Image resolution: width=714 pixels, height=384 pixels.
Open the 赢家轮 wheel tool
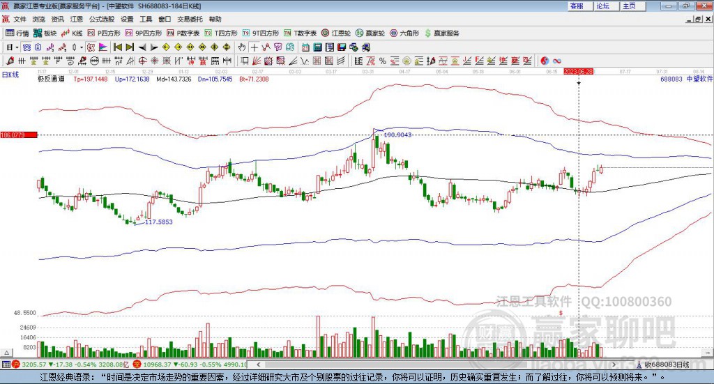coord(370,33)
